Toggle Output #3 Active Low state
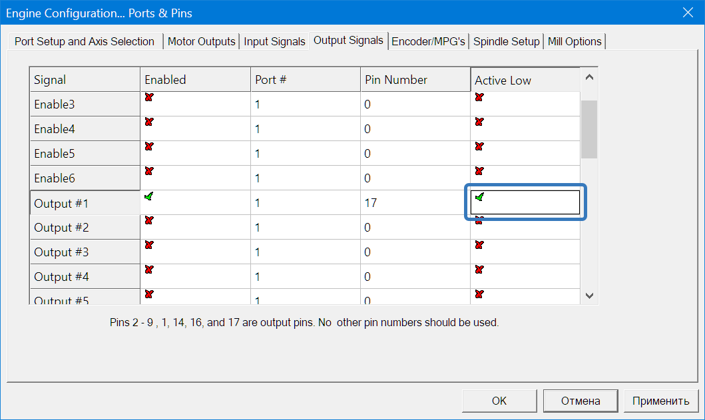This screenshot has height=420, width=705. coord(479,245)
